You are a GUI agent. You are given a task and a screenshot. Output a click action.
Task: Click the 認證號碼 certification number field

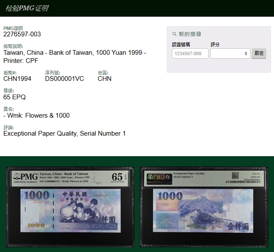(190, 53)
